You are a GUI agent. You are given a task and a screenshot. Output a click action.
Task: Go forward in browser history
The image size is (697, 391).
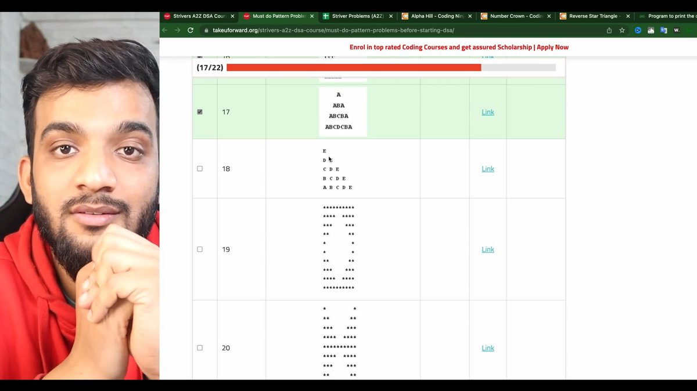tap(178, 30)
